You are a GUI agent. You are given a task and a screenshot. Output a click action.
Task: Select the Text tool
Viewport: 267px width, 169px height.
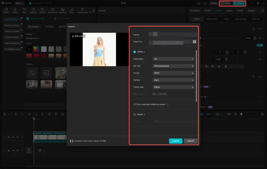click(24, 11)
